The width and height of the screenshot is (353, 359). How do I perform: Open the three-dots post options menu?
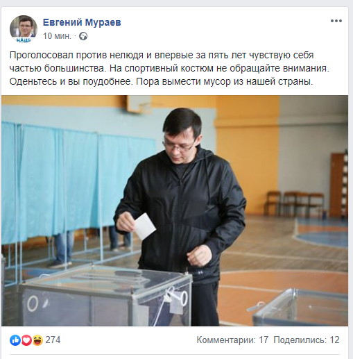[x=336, y=21]
